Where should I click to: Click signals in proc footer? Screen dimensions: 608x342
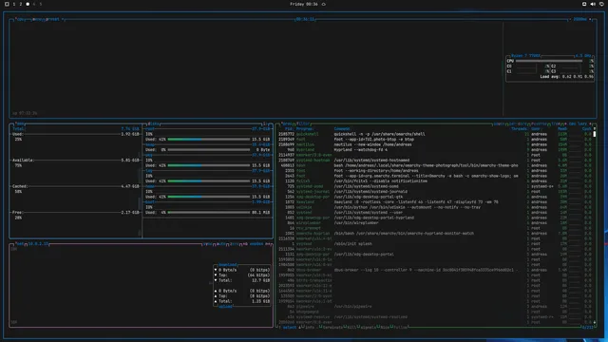click(368, 327)
